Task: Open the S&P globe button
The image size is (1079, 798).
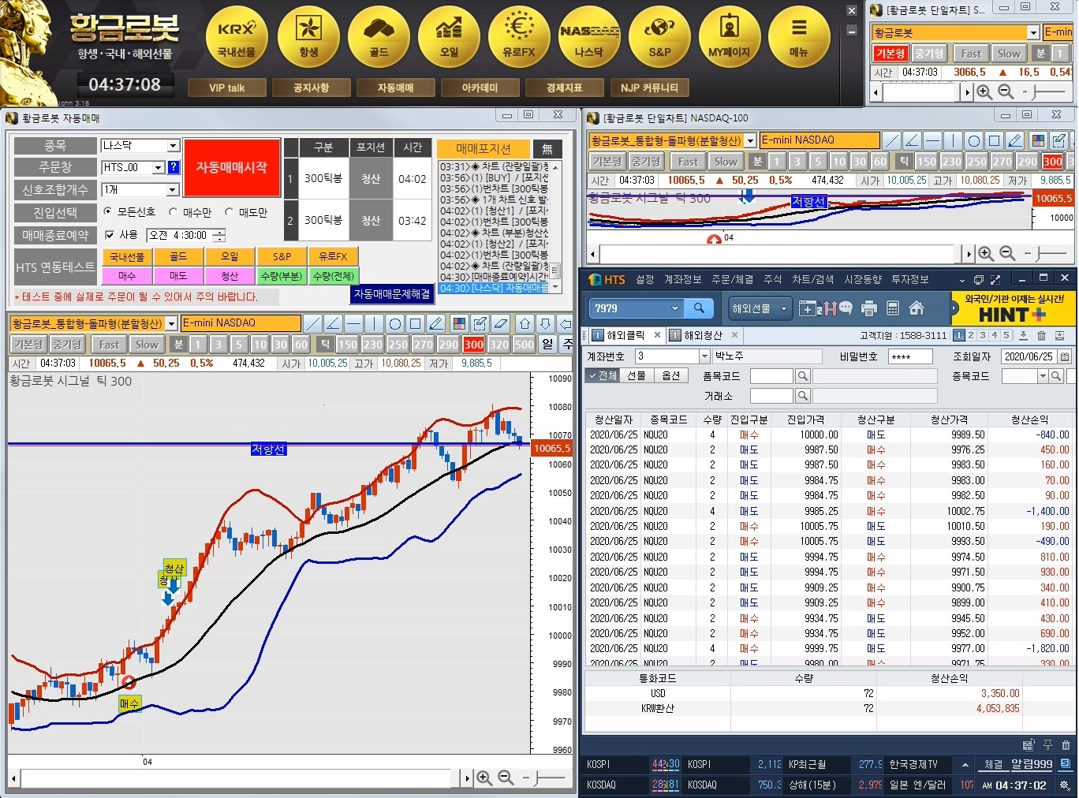Action: [x=659, y=36]
